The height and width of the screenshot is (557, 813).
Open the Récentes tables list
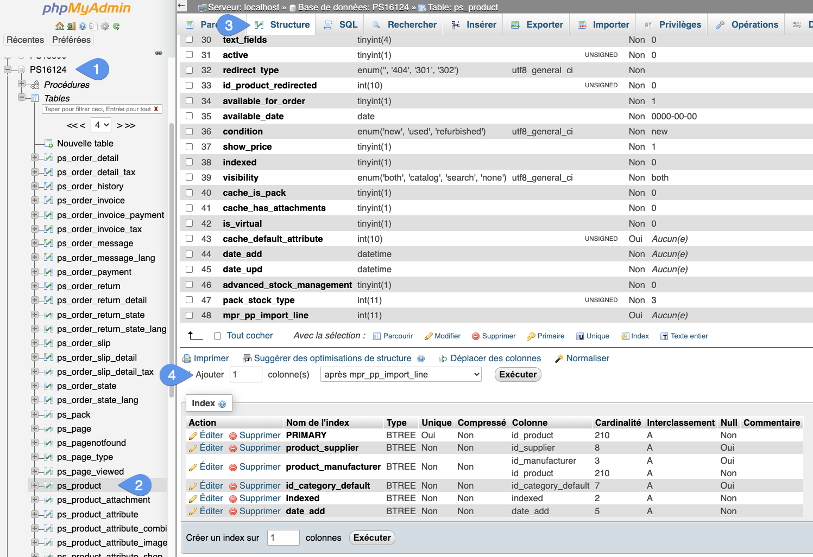pyautogui.click(x=26, y=40)
